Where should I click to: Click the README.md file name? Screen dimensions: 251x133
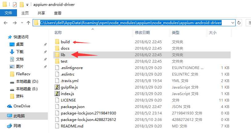pyautogui.click(x=72, y=126)
